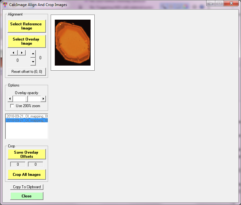Enable the Use 200% zoom checkbox
241x205 pixels.
click(x=12, y=106)
